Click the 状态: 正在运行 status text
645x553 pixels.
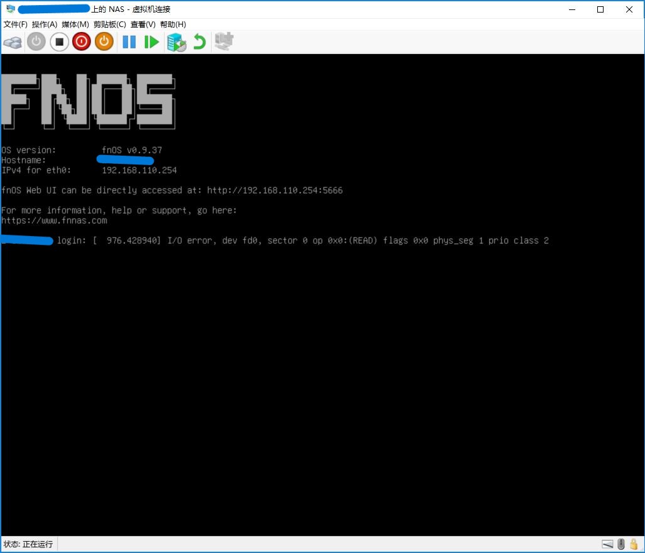point(28,544)
